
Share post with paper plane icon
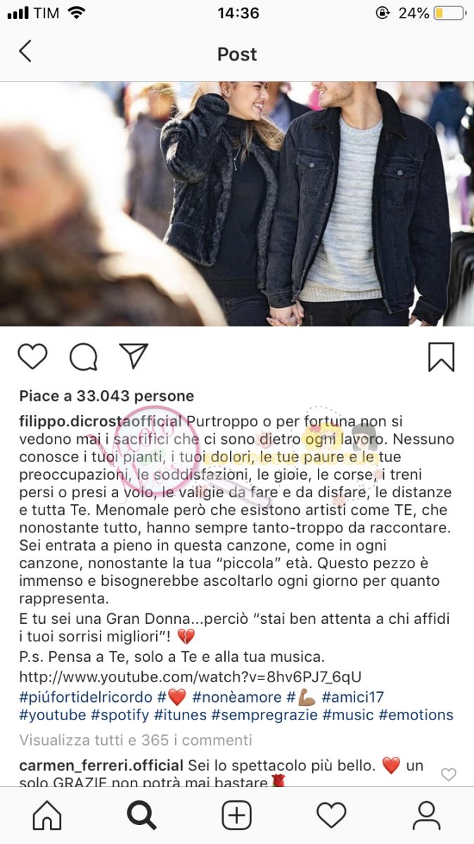pos(133,356)
